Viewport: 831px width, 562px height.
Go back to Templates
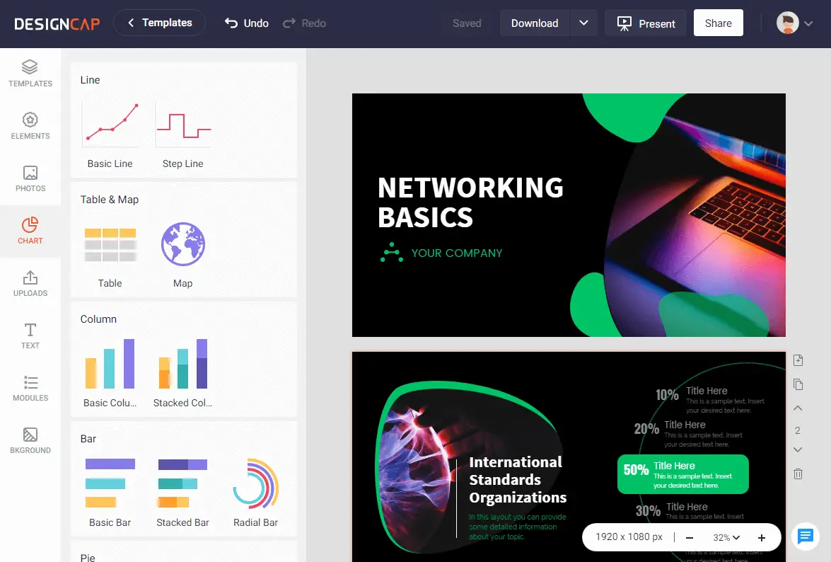pos(160,23)
